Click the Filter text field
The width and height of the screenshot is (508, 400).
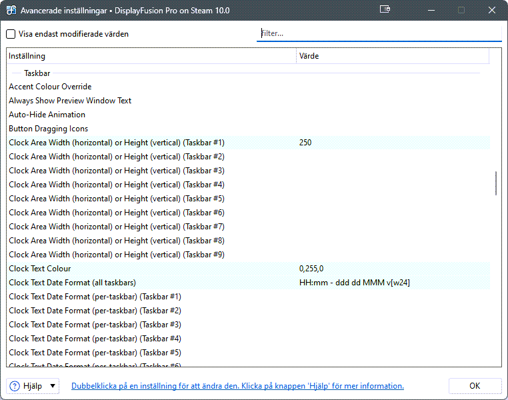(x=379, y=33)
